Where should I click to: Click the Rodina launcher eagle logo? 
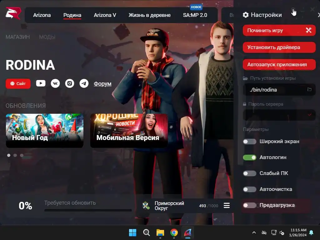click(13, 13)
